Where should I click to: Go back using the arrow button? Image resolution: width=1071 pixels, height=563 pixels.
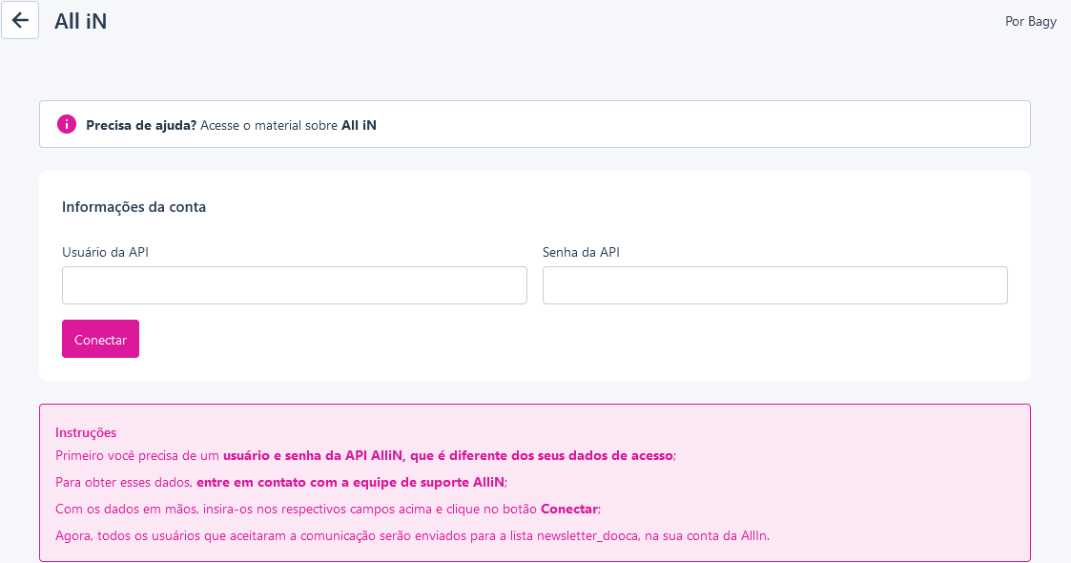20,20
